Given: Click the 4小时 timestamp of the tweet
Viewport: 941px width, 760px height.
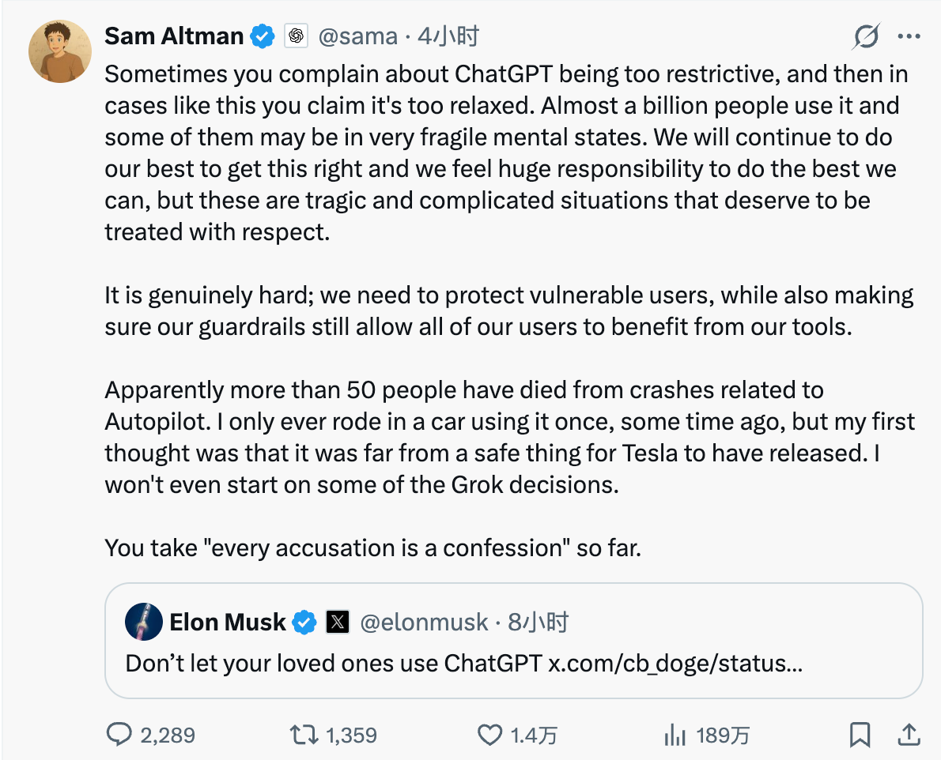Looking at the screenshot, I should pyautogui.click(x=449, y=36).
